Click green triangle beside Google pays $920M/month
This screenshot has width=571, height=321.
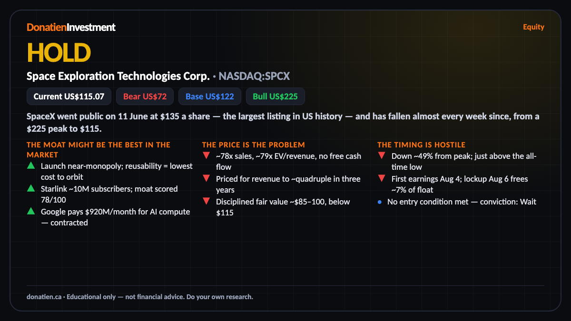click(31, 212)
